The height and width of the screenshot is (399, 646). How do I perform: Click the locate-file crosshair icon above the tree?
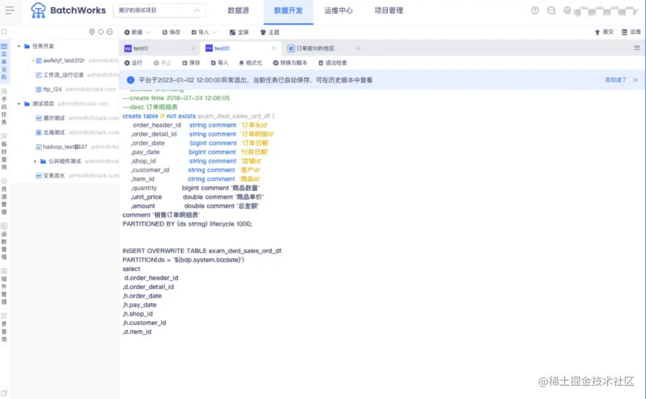pyautogui.click(x=92, y=32)
